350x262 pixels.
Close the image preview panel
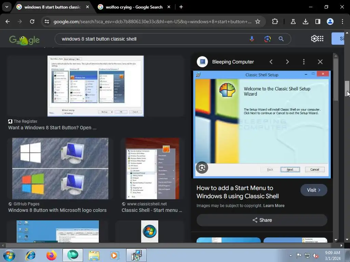click(x=320, y=62)
